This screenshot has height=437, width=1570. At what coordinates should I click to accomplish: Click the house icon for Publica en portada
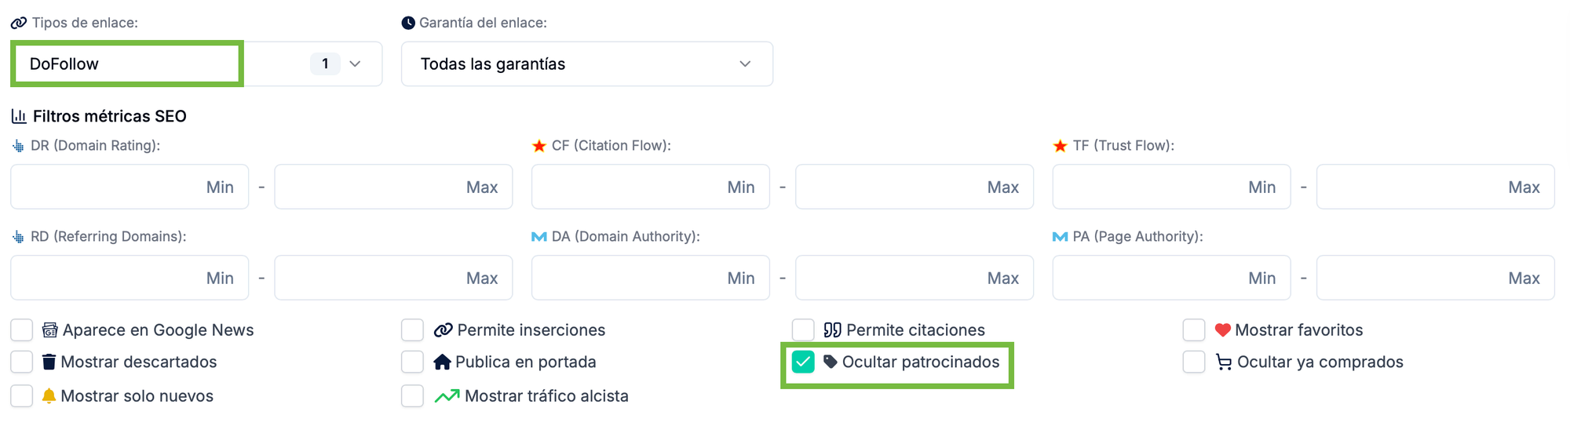(443, 362)
